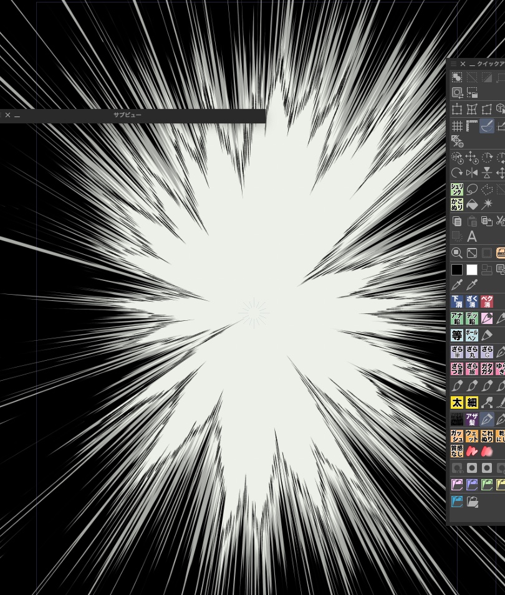Image resolution: width=505 pixels, height=595 pixels.
Task: Click the flip vertical icon
Action: tap(487, 173)
